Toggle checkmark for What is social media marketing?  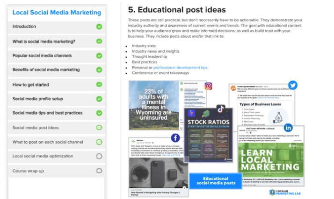coord(99,41)
